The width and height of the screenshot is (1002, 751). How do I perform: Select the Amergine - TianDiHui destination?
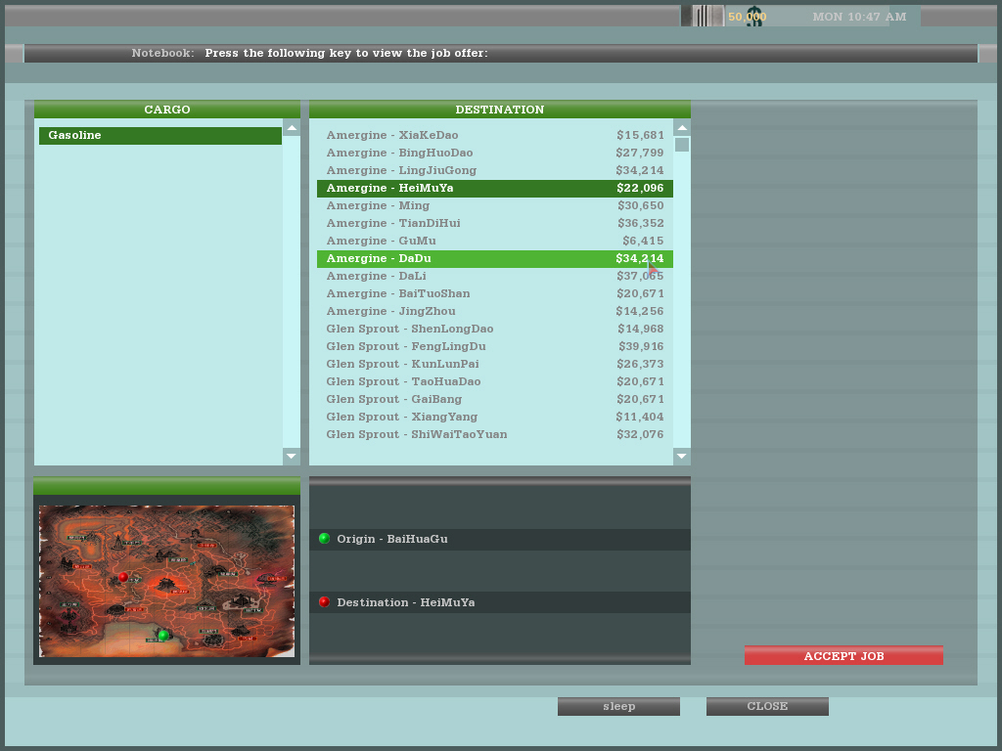click(x=494, y=224)
